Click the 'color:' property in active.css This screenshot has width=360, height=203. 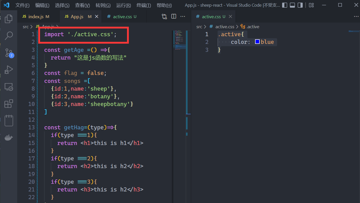pyautogui.click(x=240, y=42)
